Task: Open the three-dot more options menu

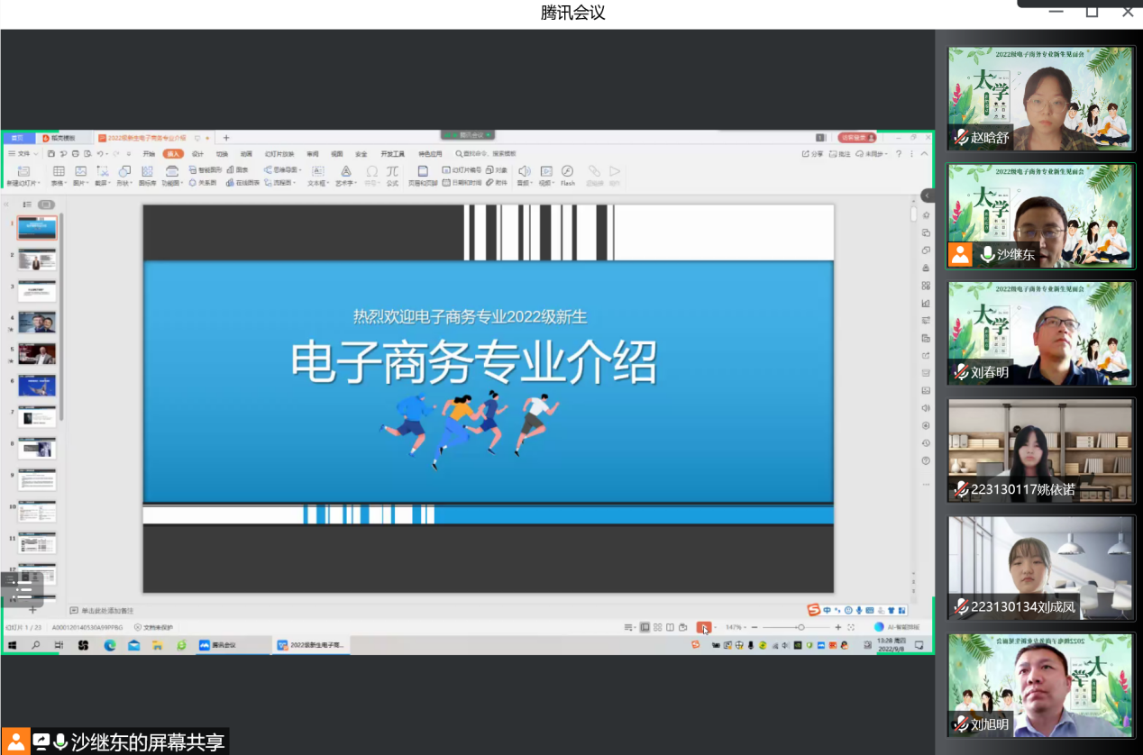Action: tap(911, 154)
